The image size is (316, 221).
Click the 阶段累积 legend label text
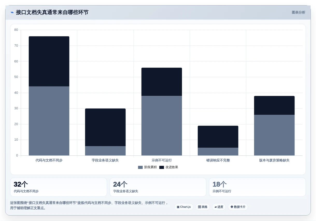tap(150, 167)
